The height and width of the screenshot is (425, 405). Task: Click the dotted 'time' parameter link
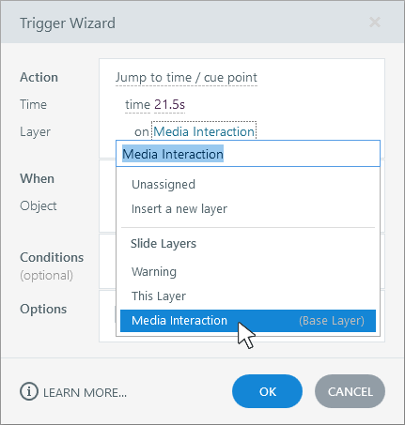coord(138,104)
